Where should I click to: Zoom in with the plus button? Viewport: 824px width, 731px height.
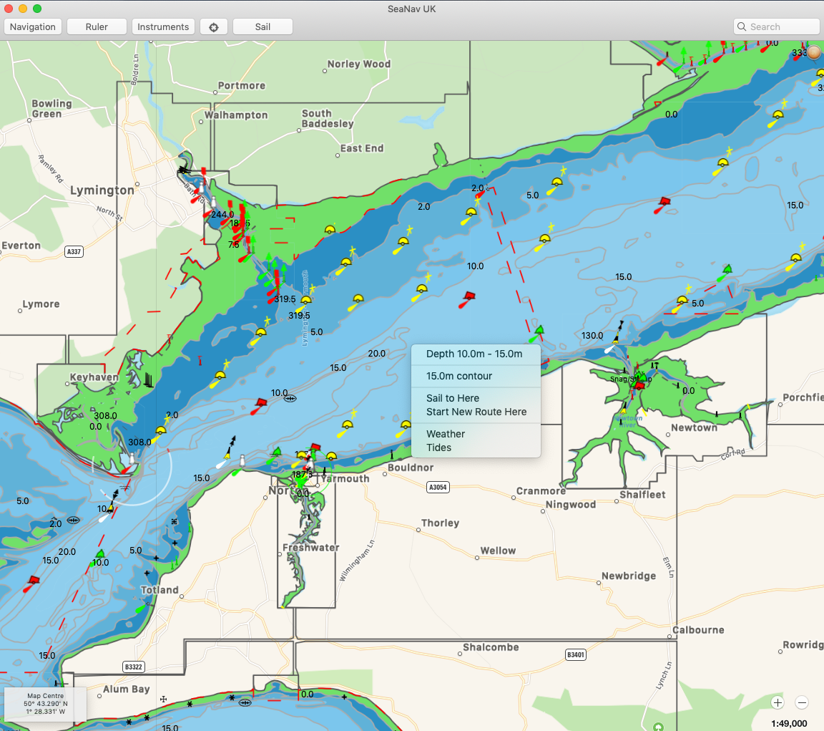[778, 702]
